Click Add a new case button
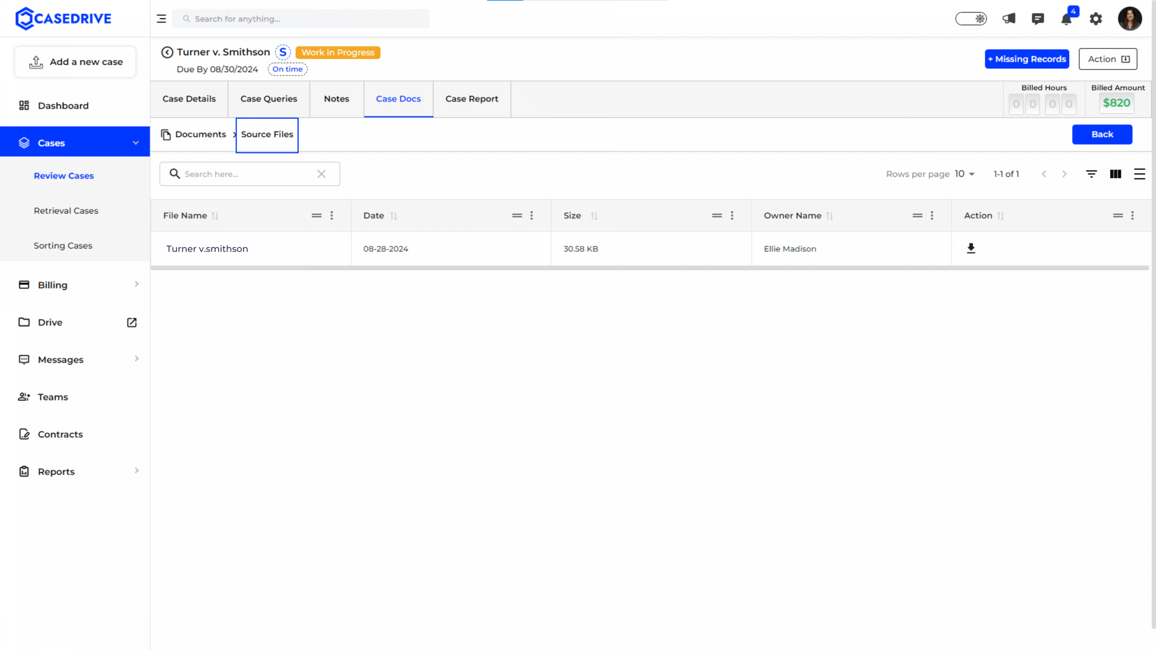 click(75, 62)
